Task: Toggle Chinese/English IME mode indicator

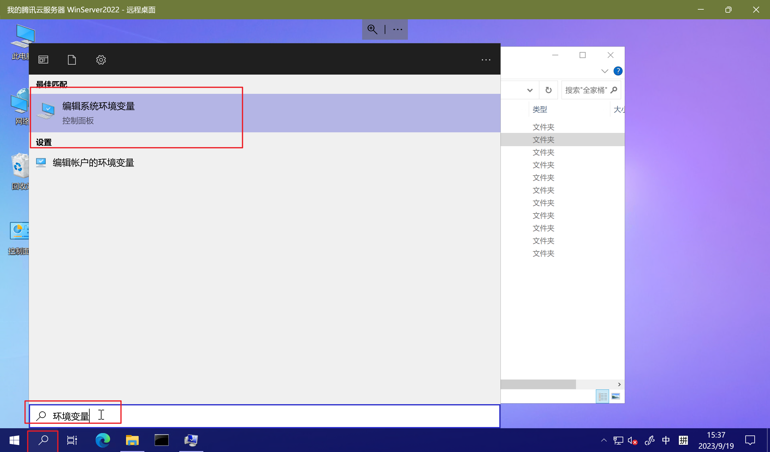Action: 666,440
